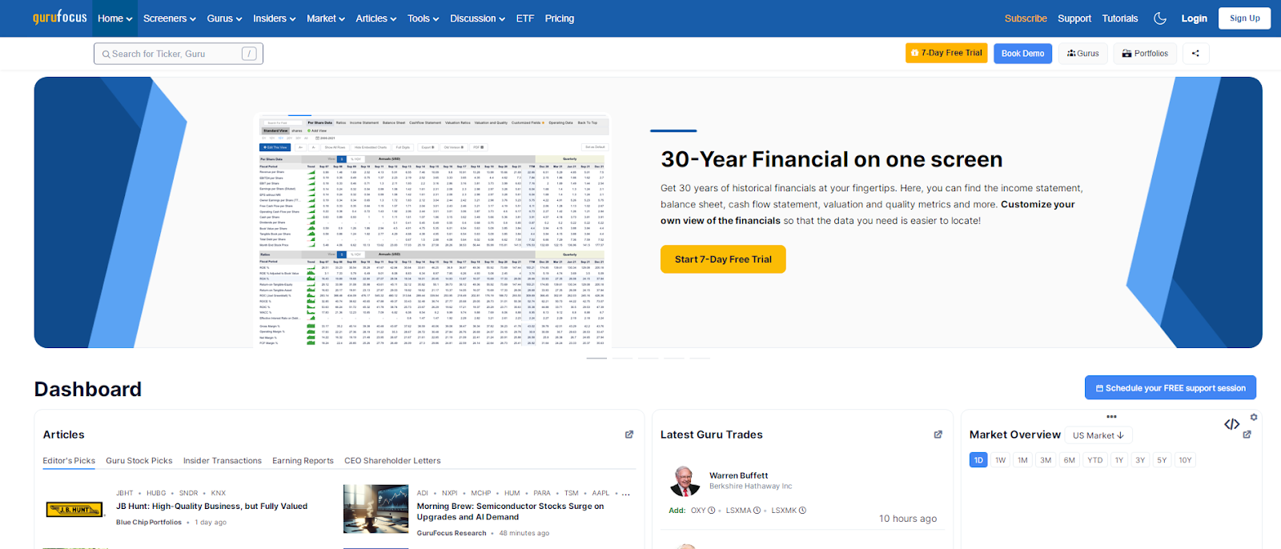Click the Login link
1281x549 pixels.
pos(1194,18)
